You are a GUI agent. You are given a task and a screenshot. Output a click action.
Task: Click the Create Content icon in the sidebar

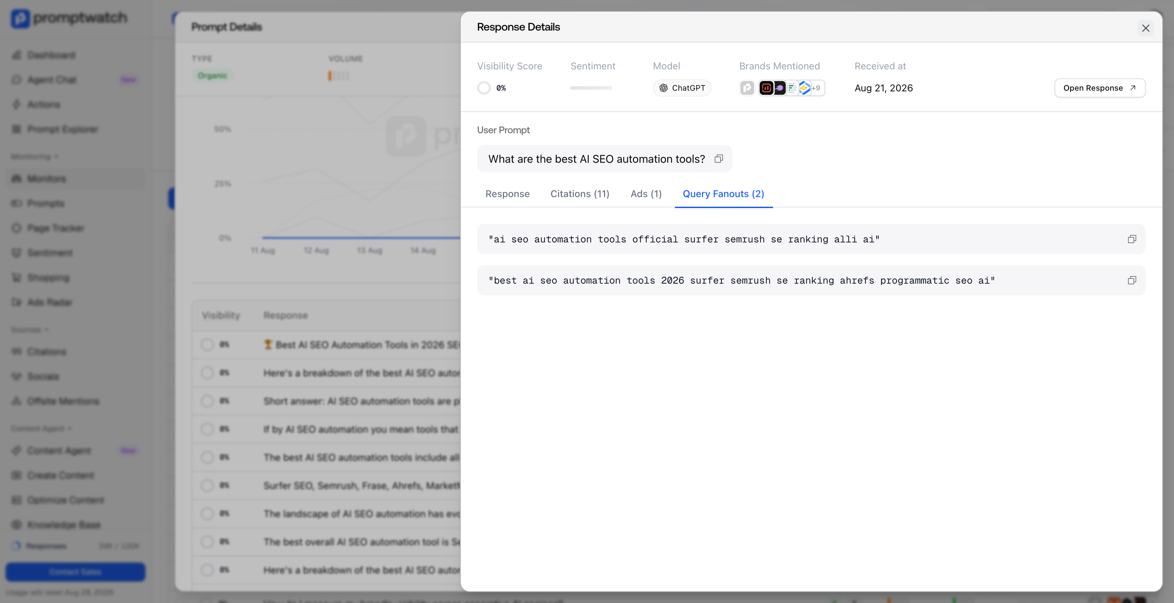(16, 475)
